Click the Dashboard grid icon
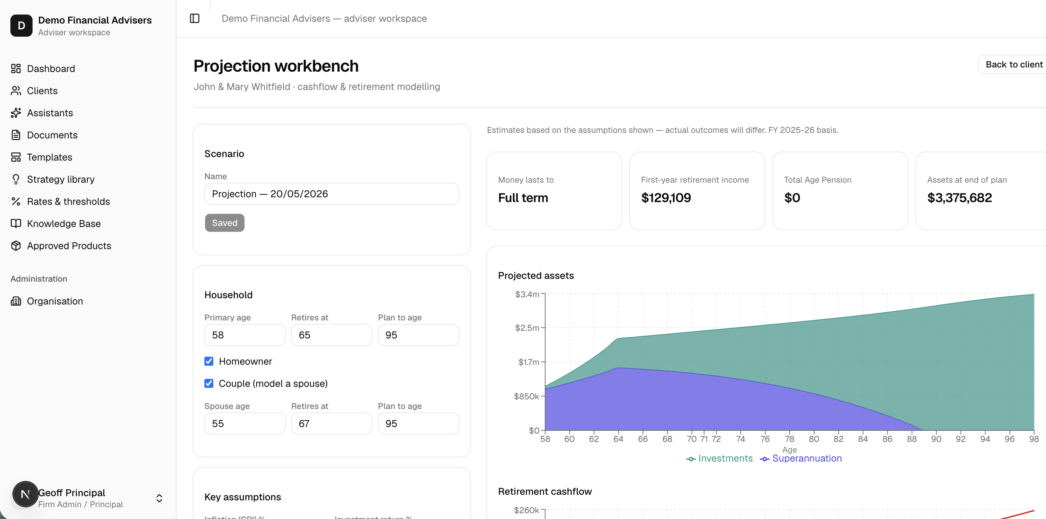Image resolution: width=1046 pixels, height=519 pixels. coord(16,69)
